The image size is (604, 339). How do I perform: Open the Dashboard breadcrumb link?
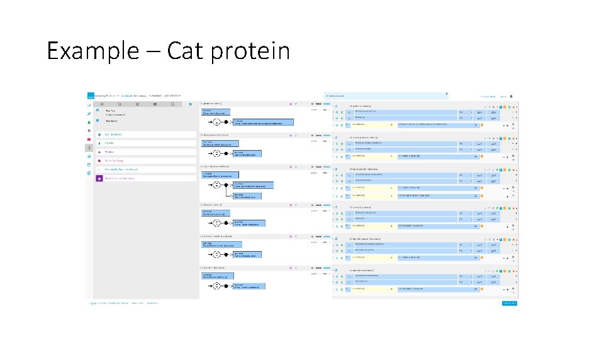[x=126, y=95]
